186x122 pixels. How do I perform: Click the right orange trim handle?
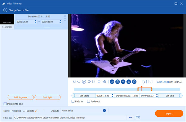coord(152,89)
